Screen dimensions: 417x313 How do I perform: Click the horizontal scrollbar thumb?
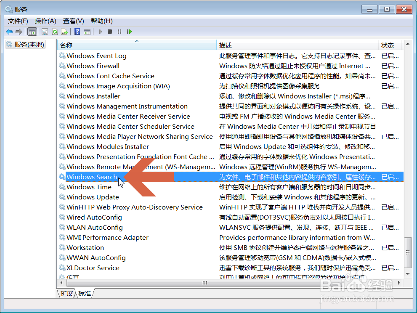(x=205, y=283)
